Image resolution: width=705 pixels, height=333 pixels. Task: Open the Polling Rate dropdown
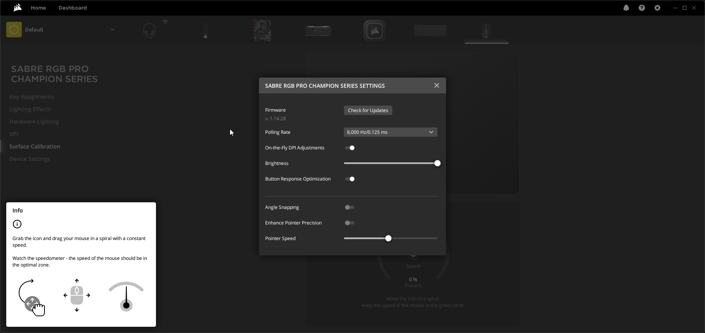coord(390,132)
